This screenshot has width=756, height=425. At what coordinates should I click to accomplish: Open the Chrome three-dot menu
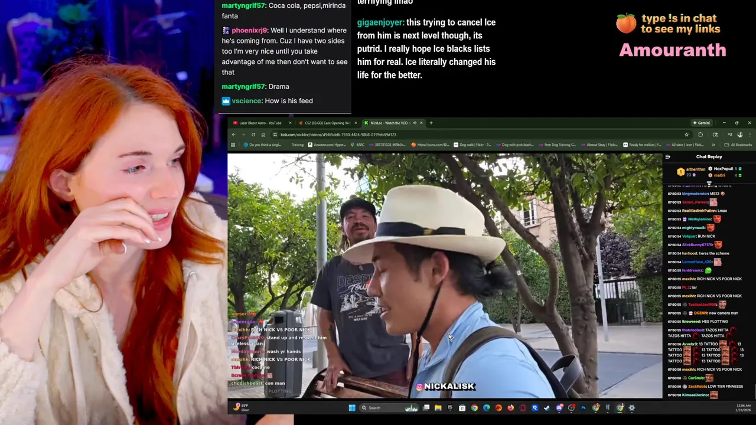pos(750,135)
